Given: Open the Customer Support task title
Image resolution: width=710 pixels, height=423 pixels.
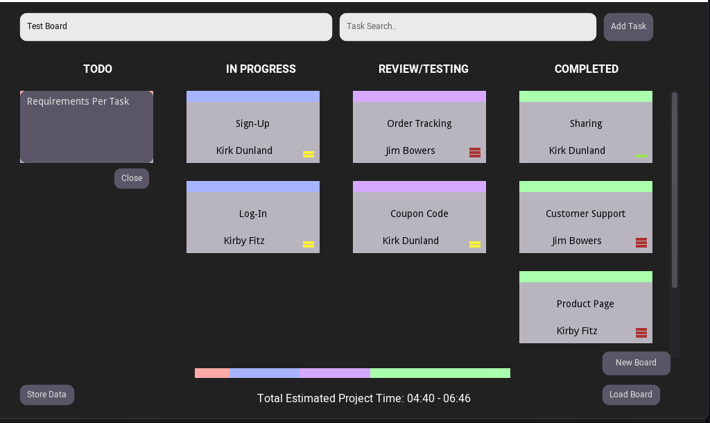Looking at the screenshot, I should [585, 214].
